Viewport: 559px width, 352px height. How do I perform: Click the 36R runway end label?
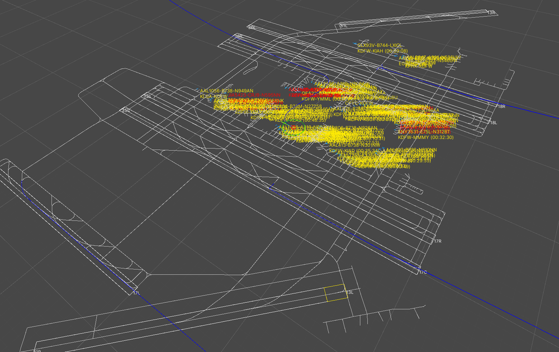[x=239, y=37]
